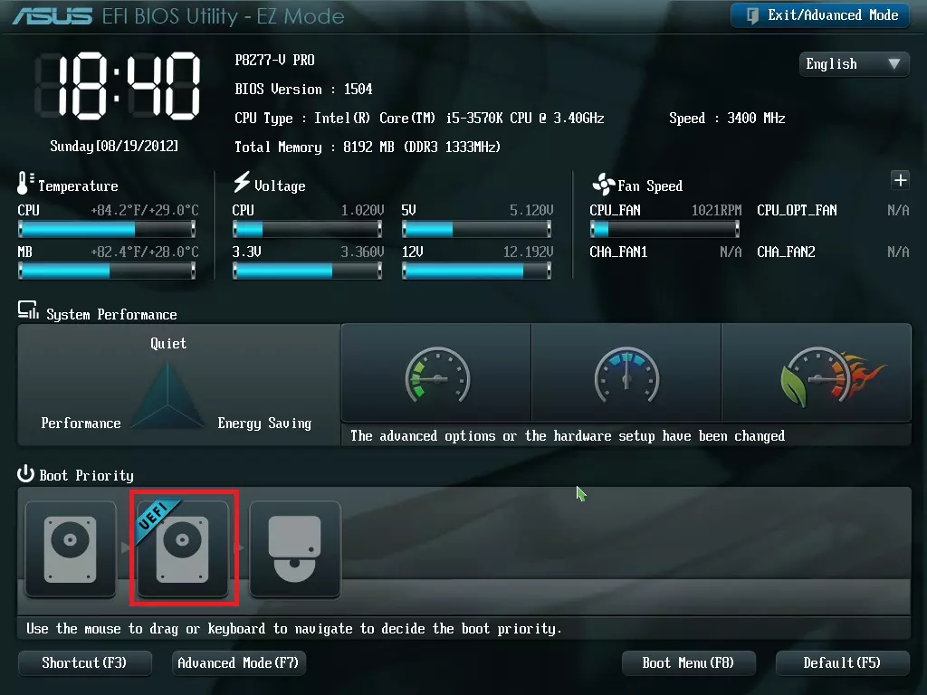Load defaults with Default (F5) button
The height and width of the screenshot is (695, 927).
(x=841, y=663)
